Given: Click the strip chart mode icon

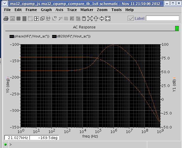Looking at the screenshot, I should [x=24, y=19].
